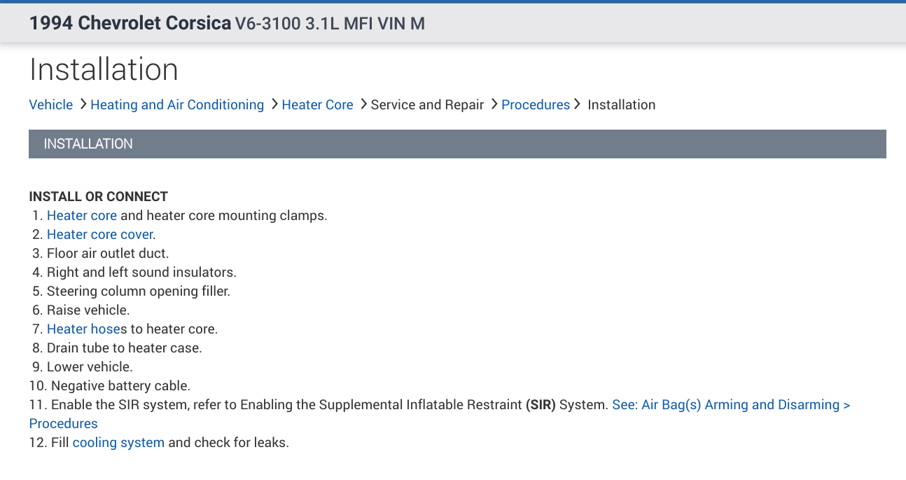This screenshot has height=480, width=906.
Task: Open Heating and Air Conditioning breadcrumb
Action: click(x=177, y=105)
